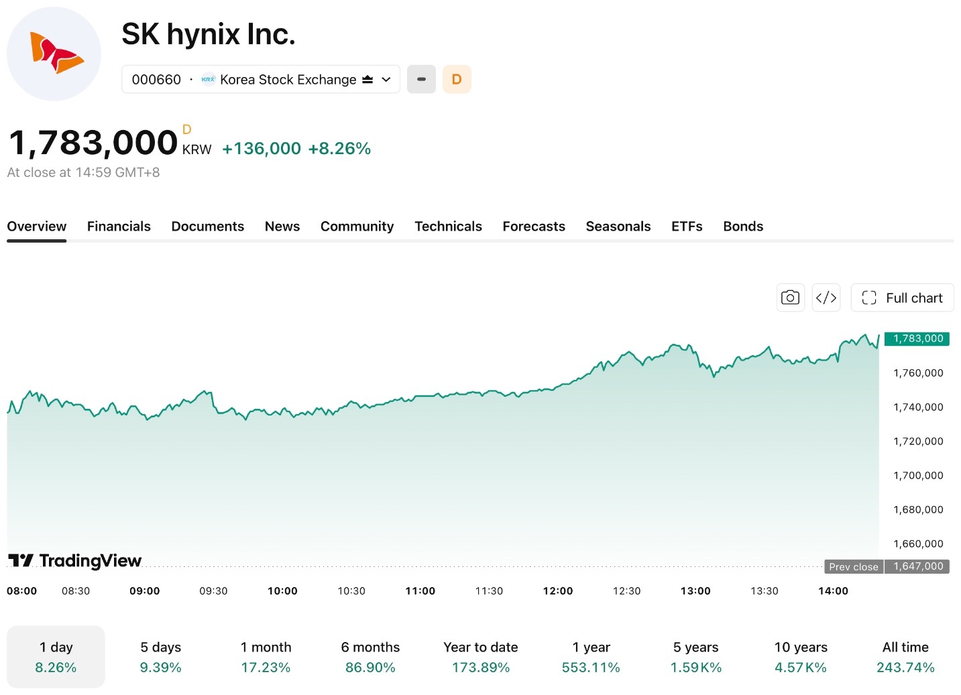
Task: Go to the Documents tab
Action: point(208,227)
